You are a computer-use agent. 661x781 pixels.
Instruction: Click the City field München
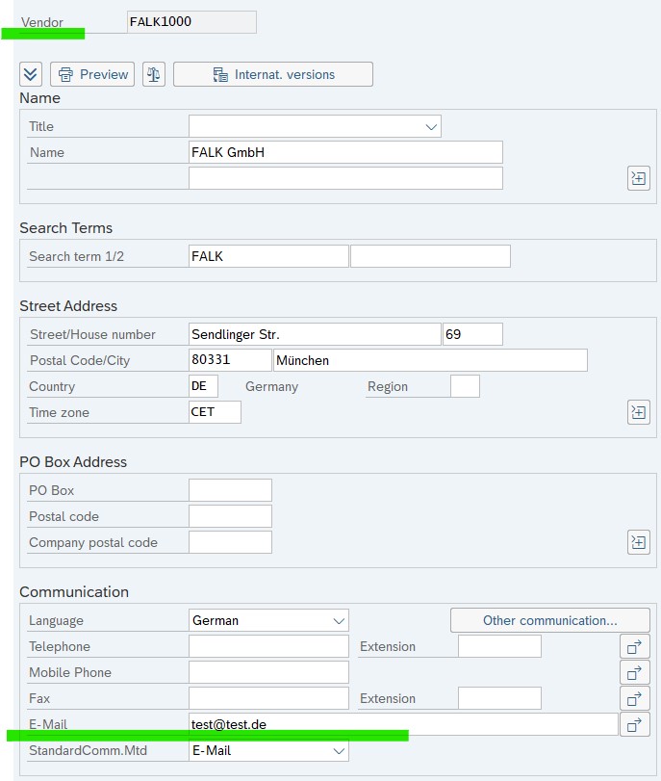click(430, 360)
